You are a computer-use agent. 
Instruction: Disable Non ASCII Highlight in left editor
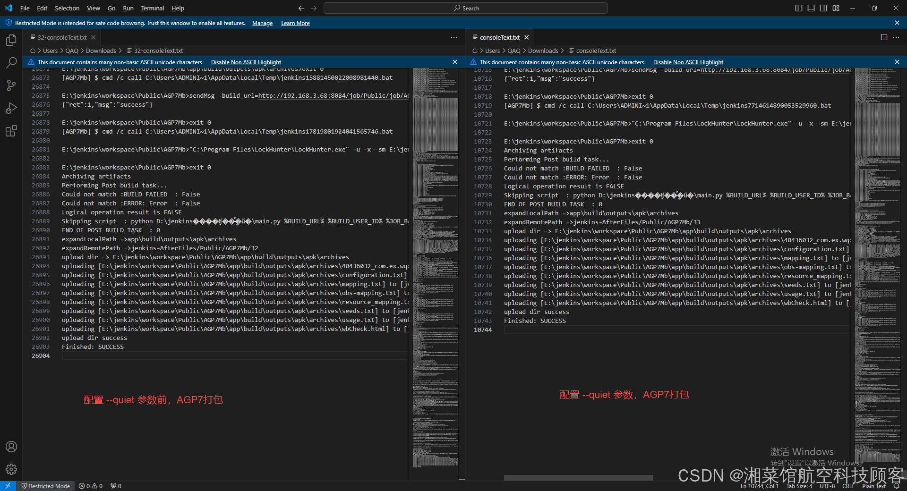click(246, 62)
